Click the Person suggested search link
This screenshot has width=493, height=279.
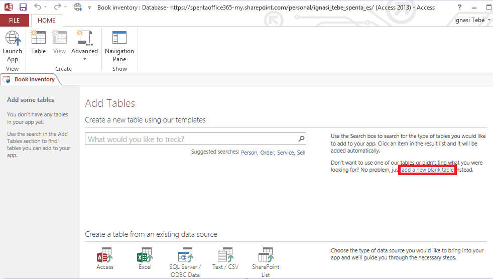(250, 153)
